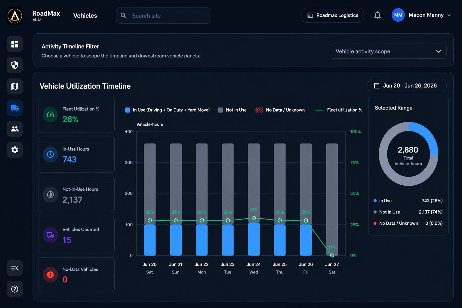Expand the Macon Manny account menu chevron
This screenshot has height=308, width=462.
(449, 15)
